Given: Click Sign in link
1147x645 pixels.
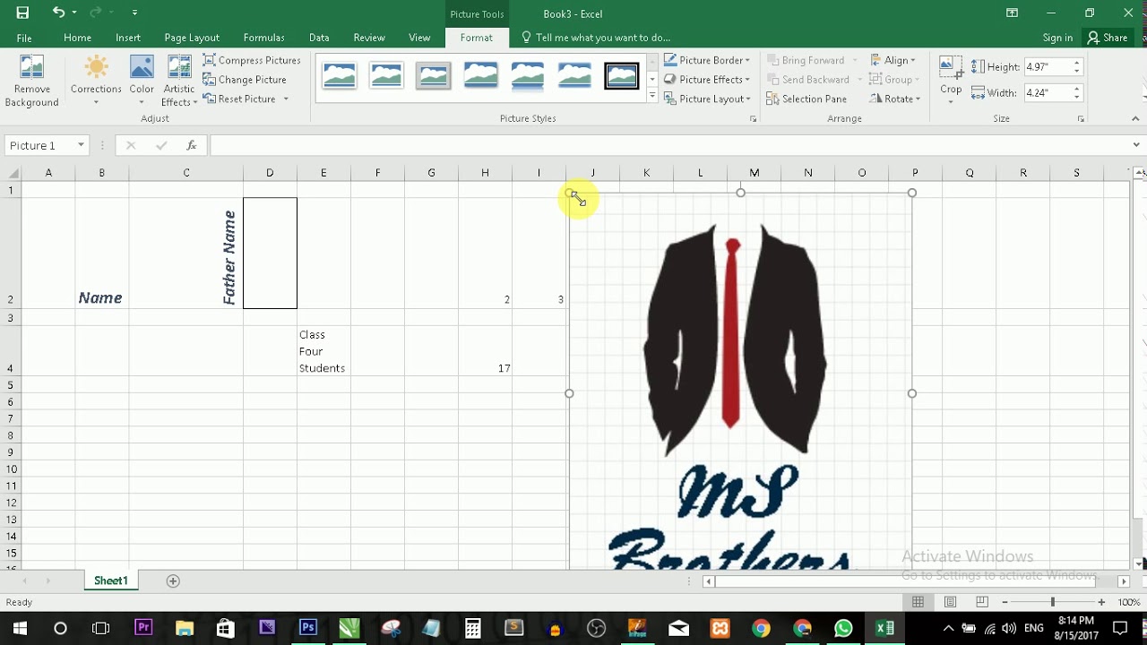Looking at the screenshot, I should pyautogui.click(x=1057, y=38).
